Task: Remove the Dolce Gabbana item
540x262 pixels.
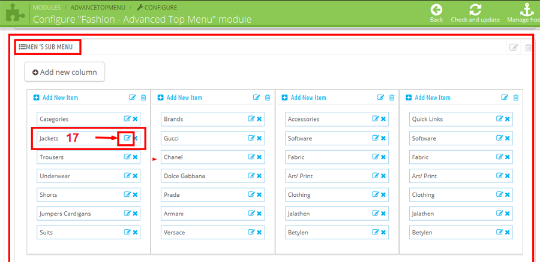Action: tap(259, 176)
